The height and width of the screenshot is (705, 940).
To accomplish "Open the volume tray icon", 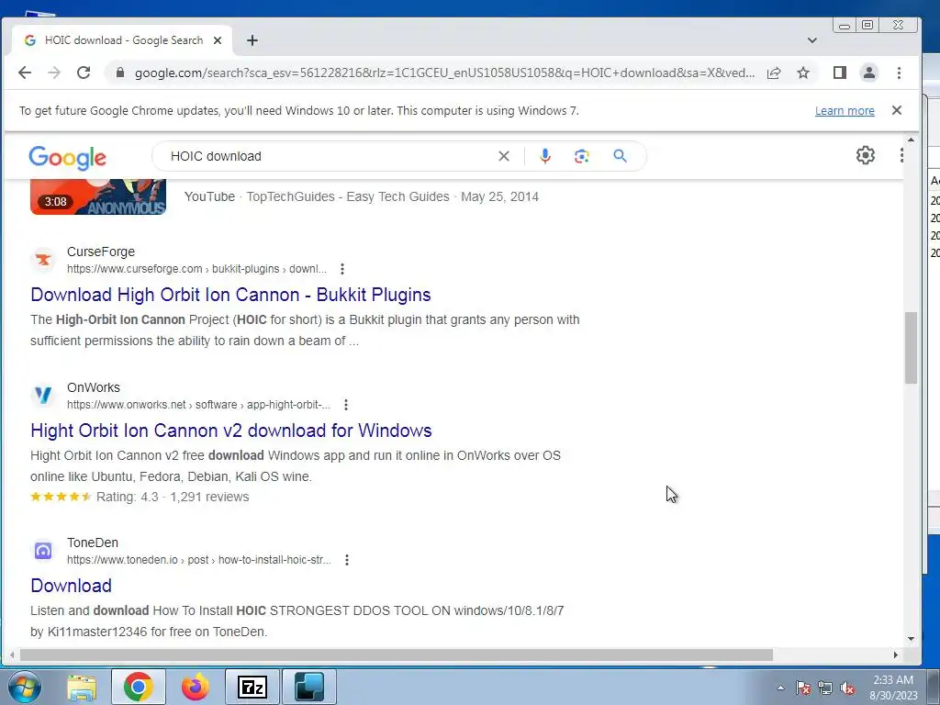I will click(x=847, y=688).
